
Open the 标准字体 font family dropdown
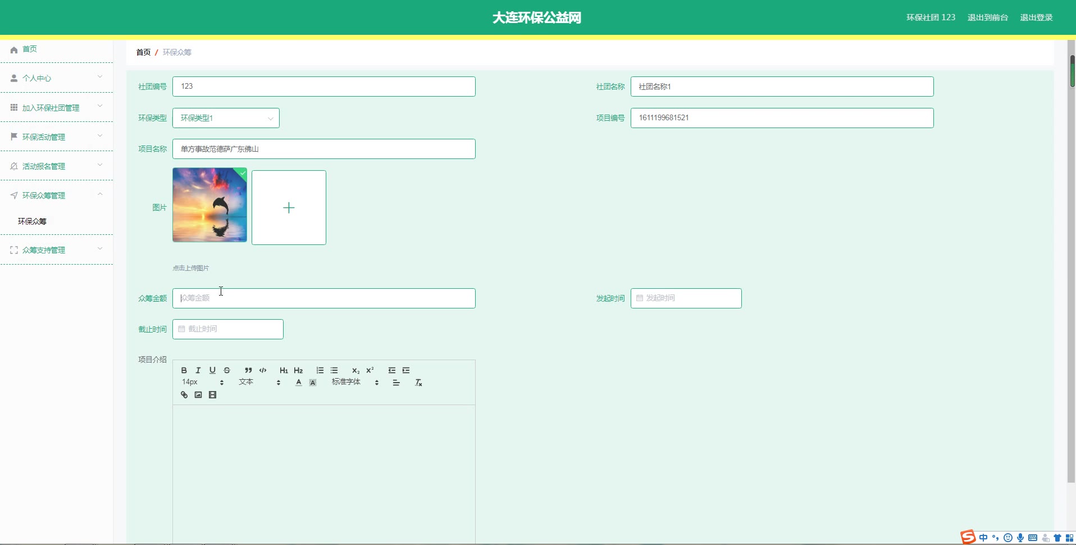355,383
